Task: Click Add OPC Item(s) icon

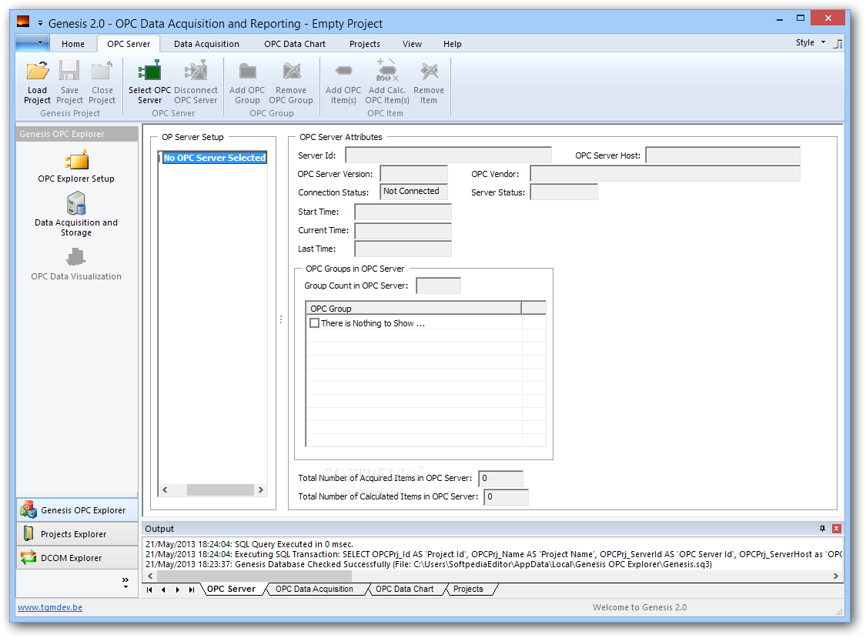Action: [343, 71]
